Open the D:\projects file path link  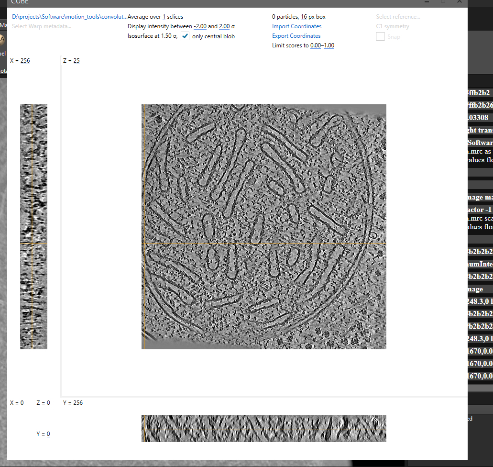click(69, 17)
